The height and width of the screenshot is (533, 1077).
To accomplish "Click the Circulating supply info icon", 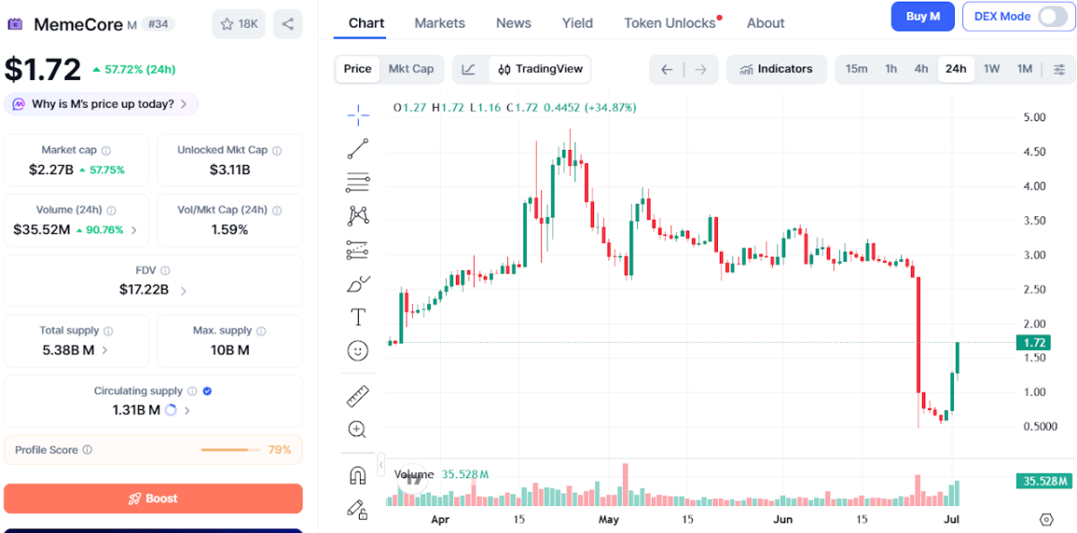I will click(x=191, y=391).
